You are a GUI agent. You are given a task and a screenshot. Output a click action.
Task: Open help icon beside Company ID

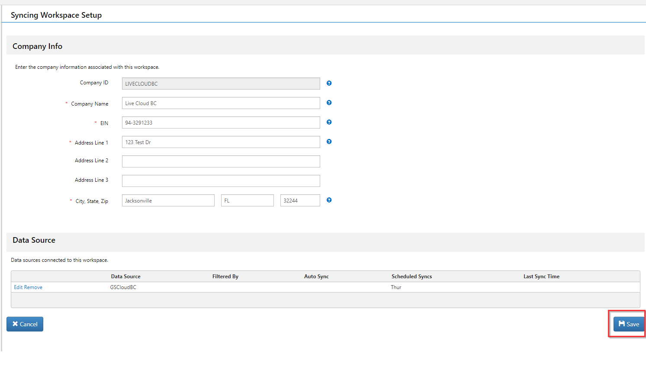point(329,83)
